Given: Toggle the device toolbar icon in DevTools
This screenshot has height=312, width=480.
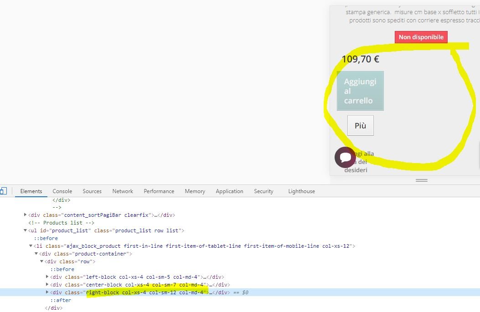Looking at the screenshot, I should point(3,191).
